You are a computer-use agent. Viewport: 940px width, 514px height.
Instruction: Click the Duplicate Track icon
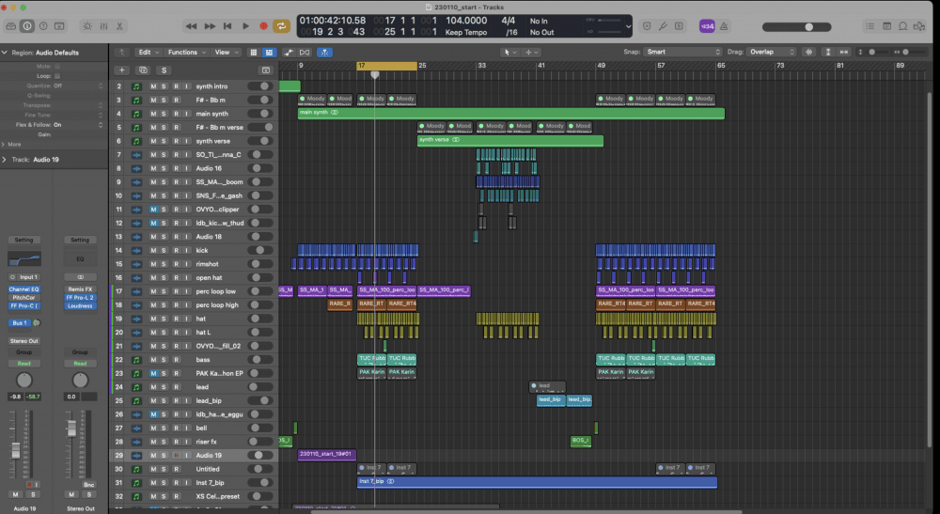(143, 70)
